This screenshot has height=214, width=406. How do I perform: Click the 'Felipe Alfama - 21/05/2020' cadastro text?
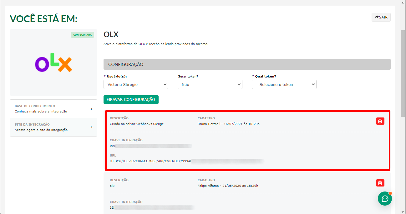click(228, 186)
